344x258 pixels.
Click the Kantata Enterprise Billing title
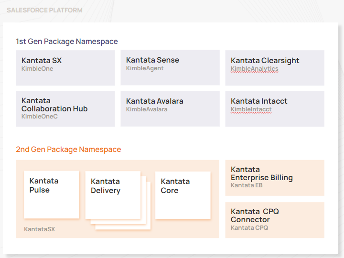262,173
